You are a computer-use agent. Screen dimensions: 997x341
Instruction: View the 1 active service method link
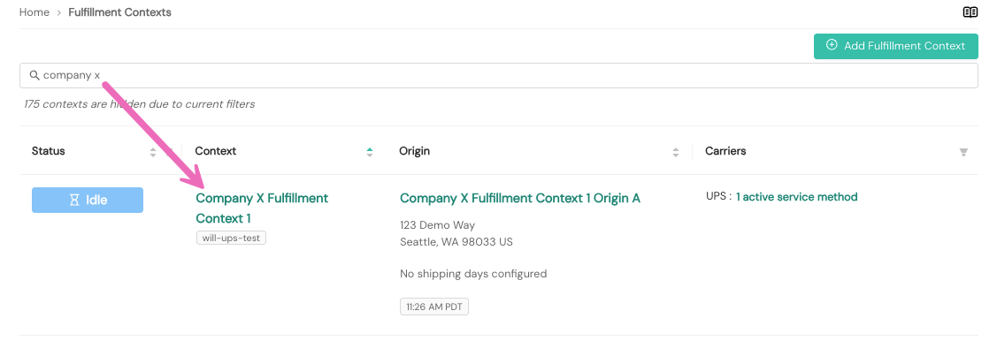(797, 197)
